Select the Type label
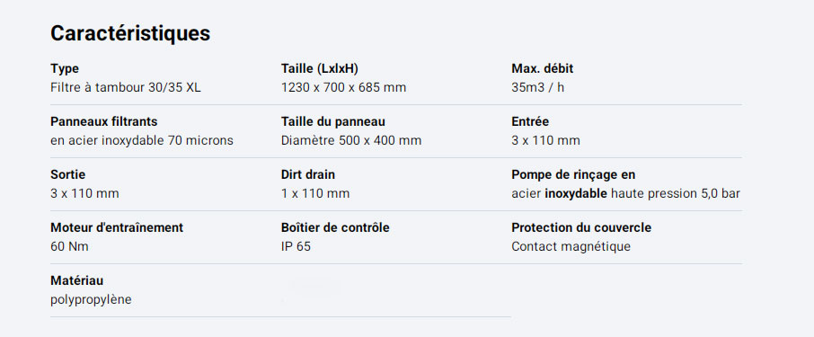Viewport: 814px width, 337px height. [65, 68]
